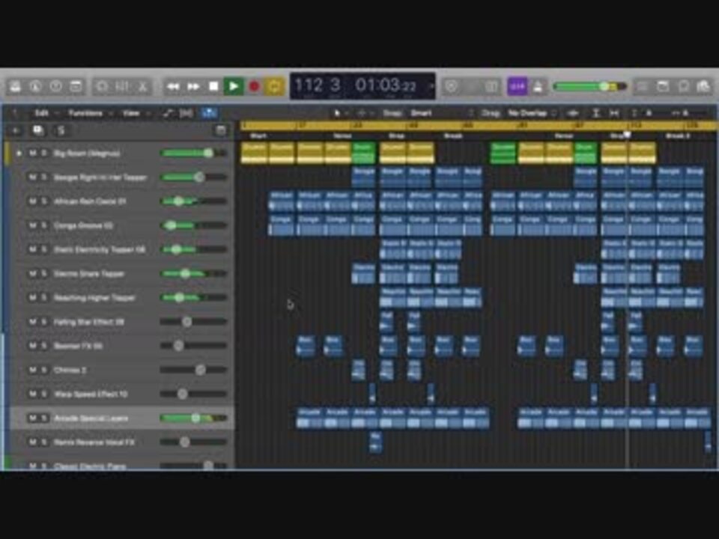This screenshot has width=719, height=539.
Task: Click the Duplicate Track button
Action: 38,130
